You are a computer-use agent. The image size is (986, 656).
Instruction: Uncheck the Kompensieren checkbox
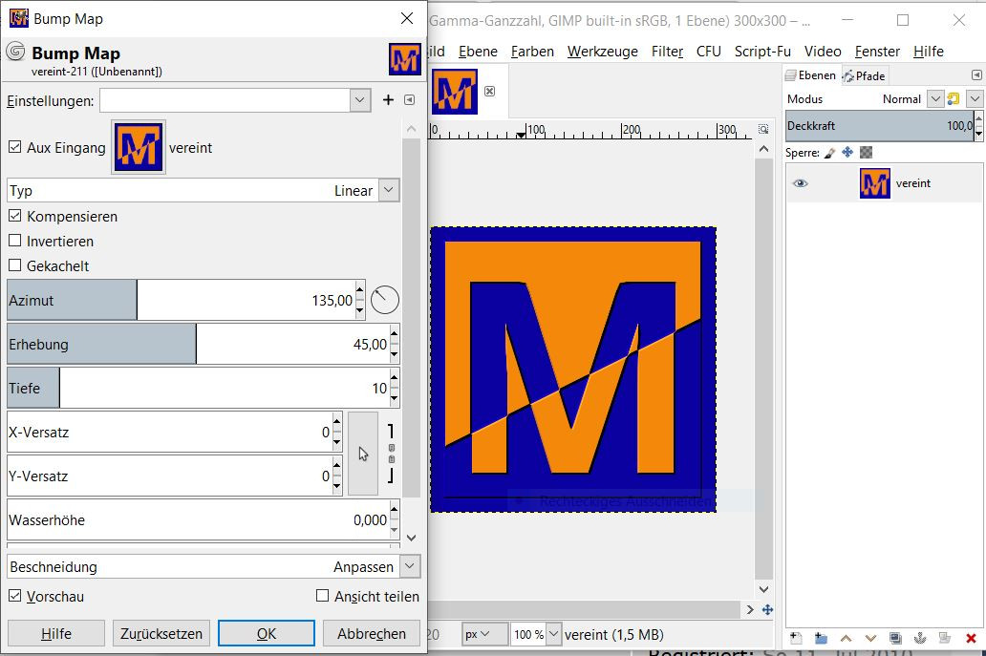(15, 217)
